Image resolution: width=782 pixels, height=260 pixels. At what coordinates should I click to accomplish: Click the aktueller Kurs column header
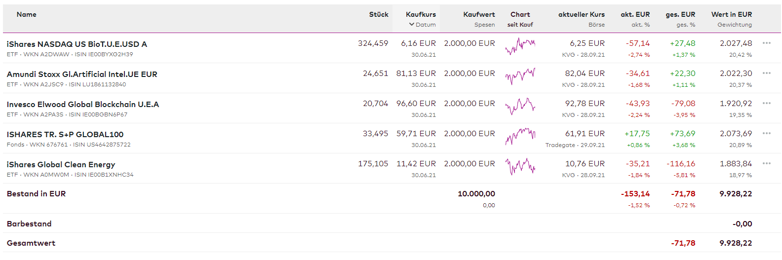coord(581,15)
